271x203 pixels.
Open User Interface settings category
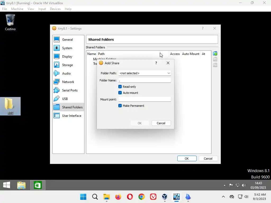[68, 116]
